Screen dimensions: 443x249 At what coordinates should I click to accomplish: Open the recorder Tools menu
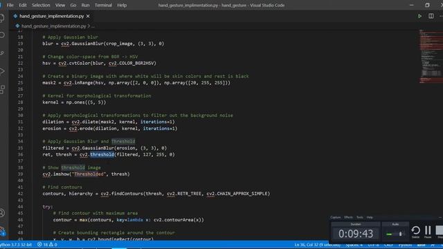pos(360,217)
